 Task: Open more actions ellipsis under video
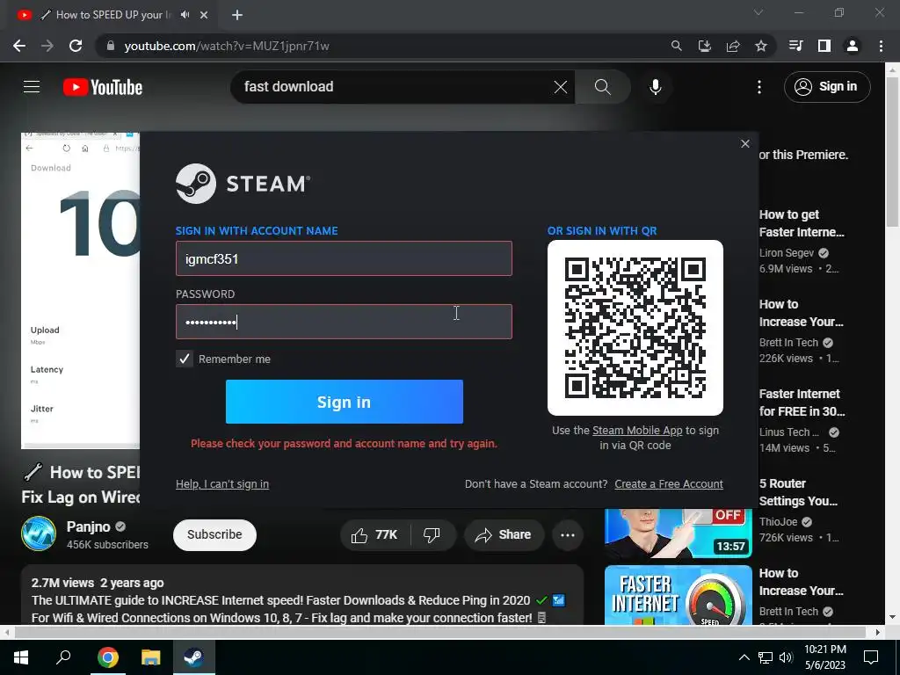(x=568, y=535)
